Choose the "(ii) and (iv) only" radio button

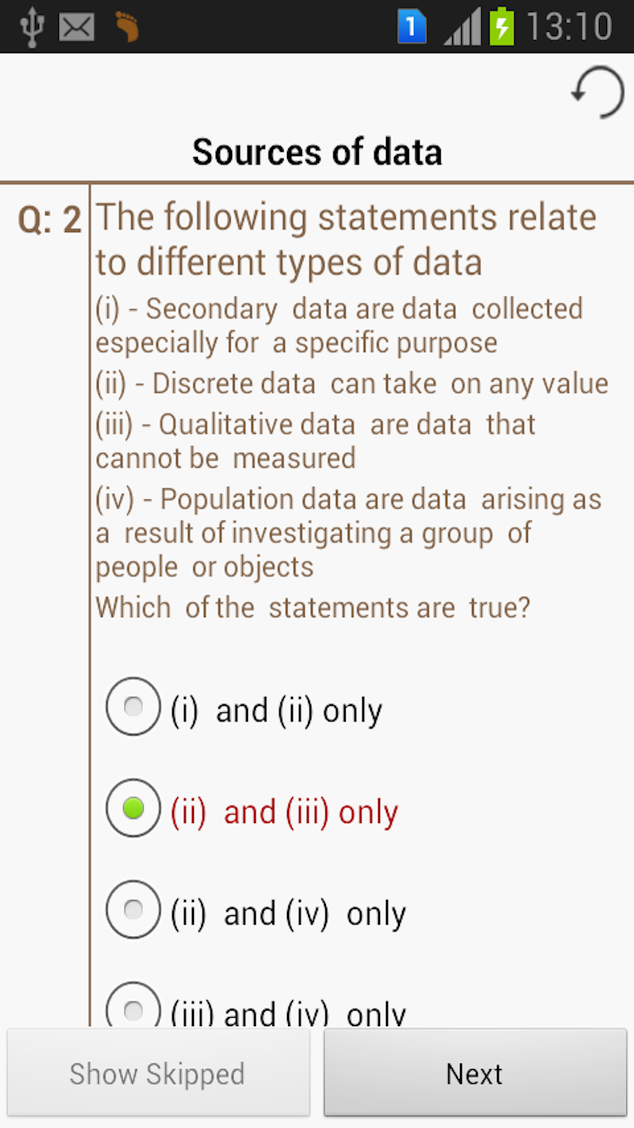coord(133,909)
